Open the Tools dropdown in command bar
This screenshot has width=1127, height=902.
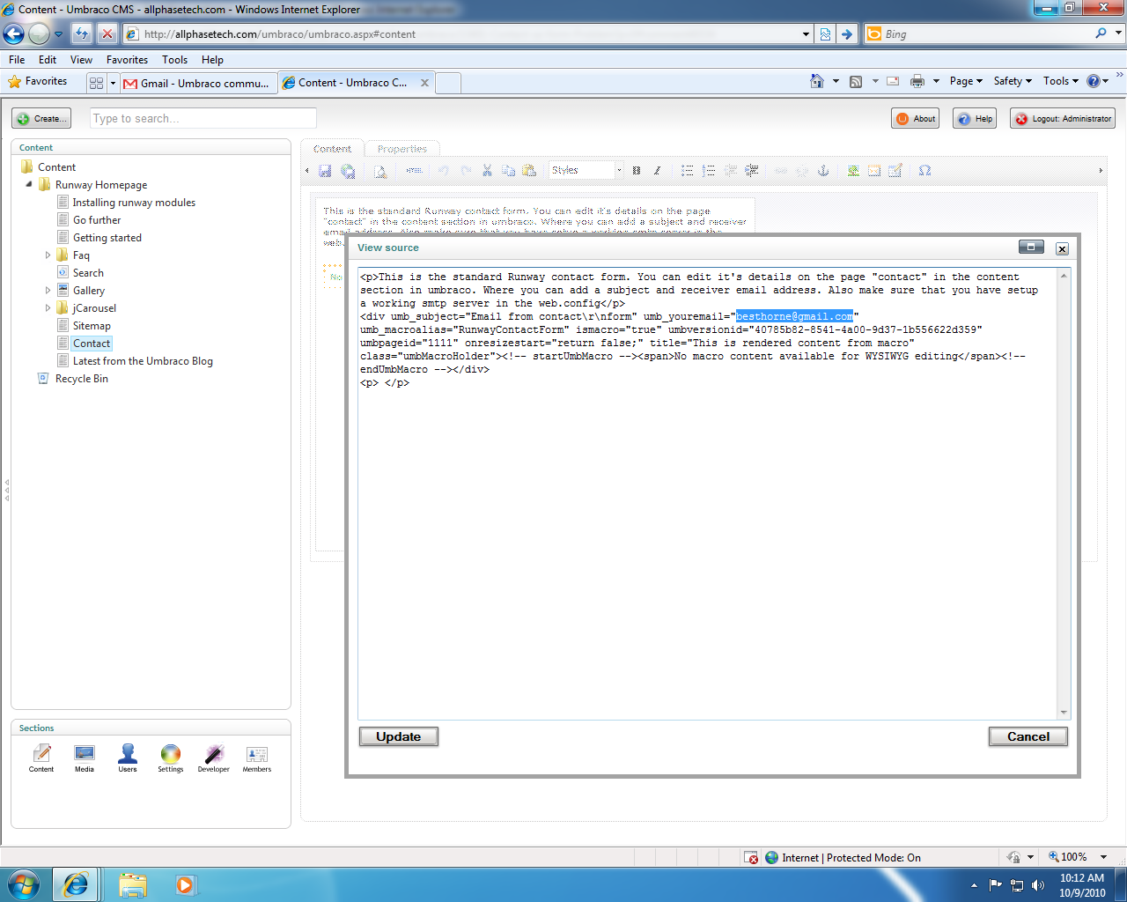tap(1061, 81)
